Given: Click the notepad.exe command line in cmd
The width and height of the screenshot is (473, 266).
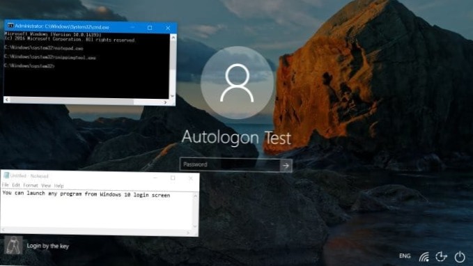Looking at the screenshot, I should (x=44, y=48).
